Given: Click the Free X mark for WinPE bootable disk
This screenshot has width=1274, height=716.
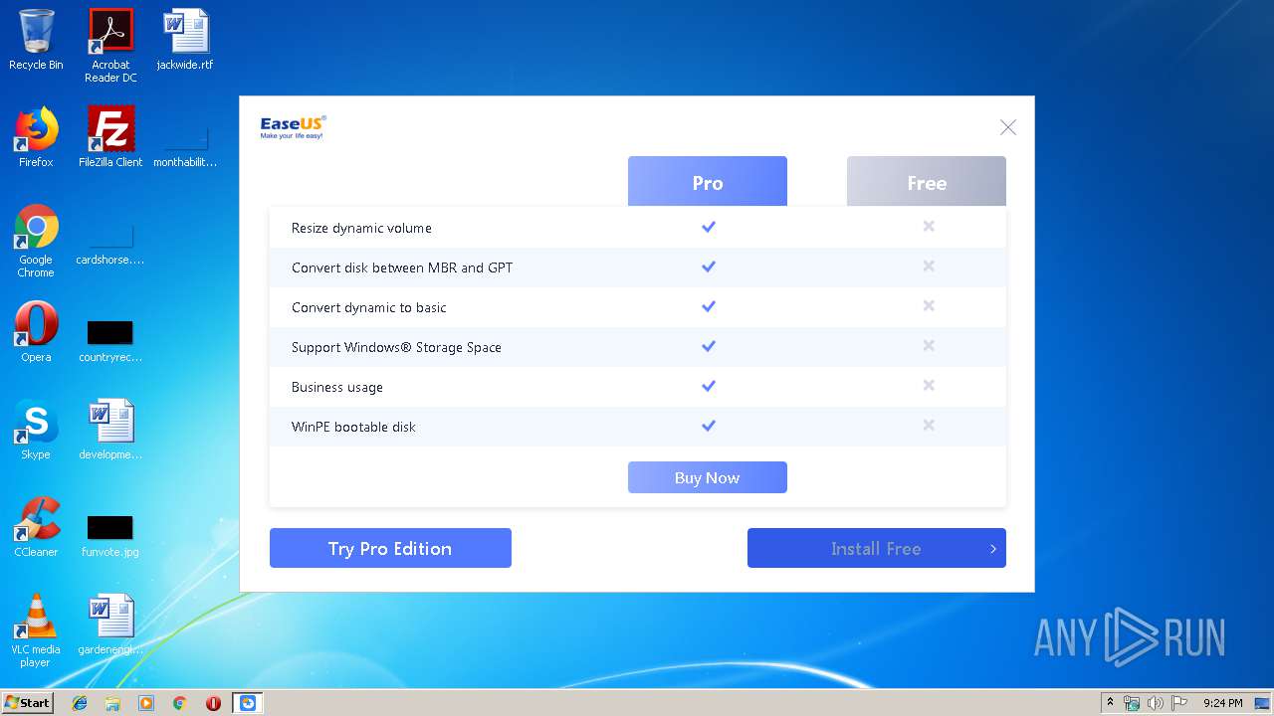Looking at the screenshot, I should click(929, 425).
